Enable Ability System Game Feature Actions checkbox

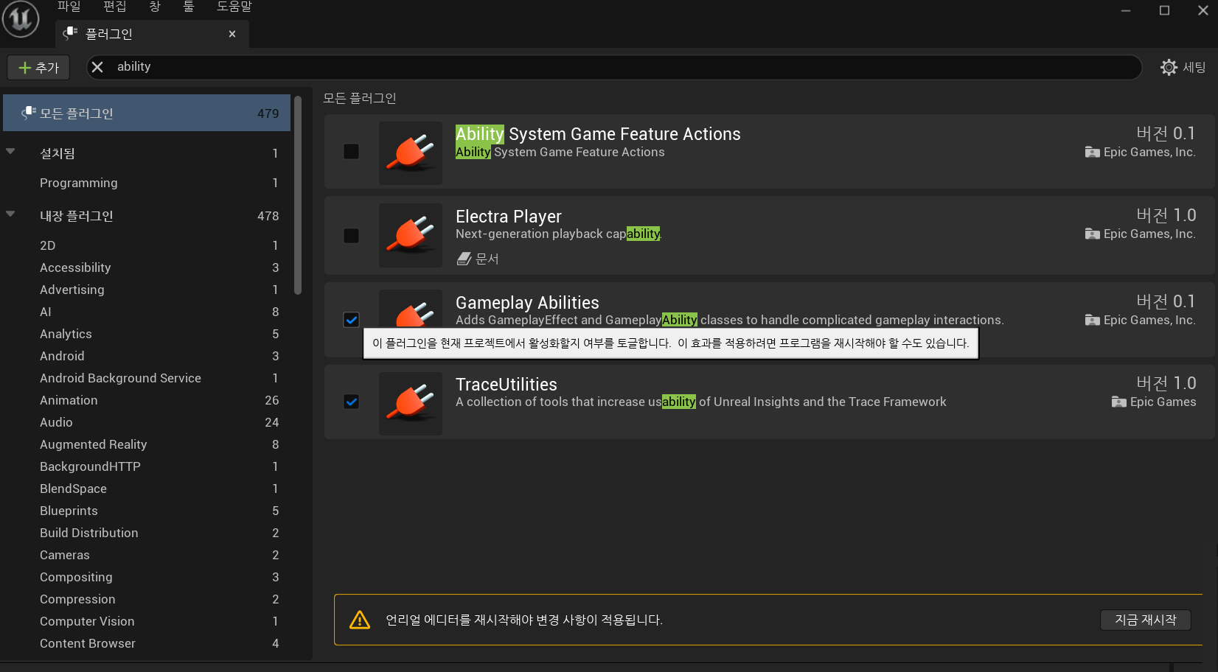[352, 151]
